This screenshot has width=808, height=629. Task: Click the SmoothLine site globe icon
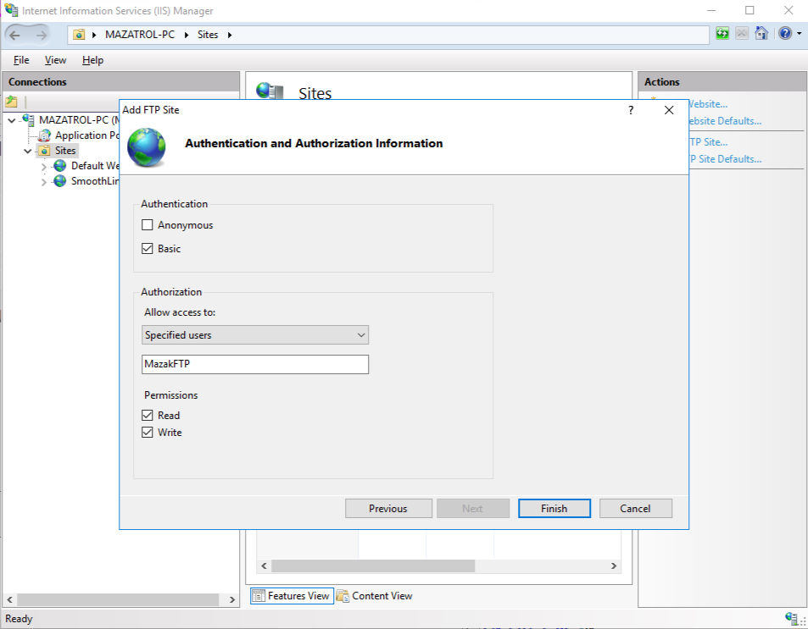60,181
